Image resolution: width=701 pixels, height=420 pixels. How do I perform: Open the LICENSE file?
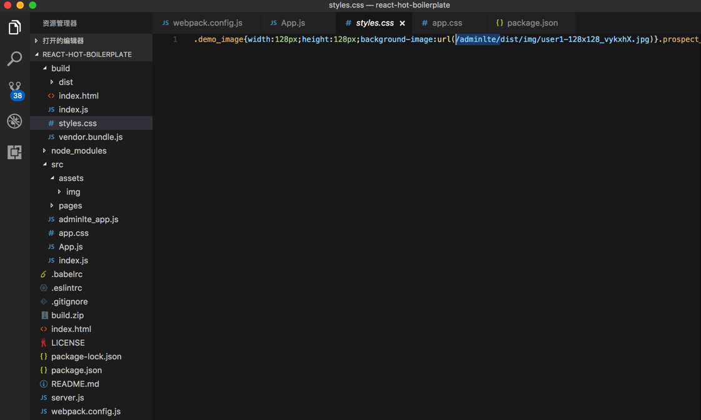pos(91,343)
